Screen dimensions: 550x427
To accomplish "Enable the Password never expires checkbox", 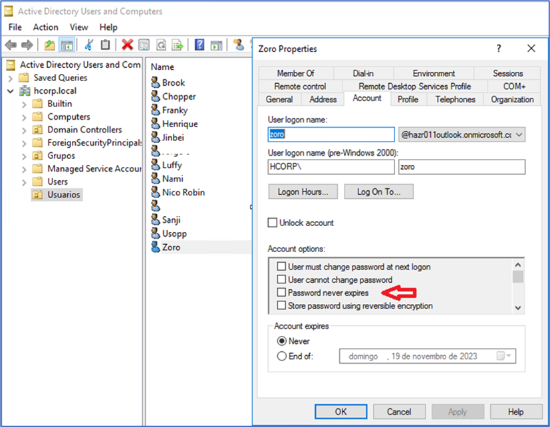I will (x=281, y=293).
